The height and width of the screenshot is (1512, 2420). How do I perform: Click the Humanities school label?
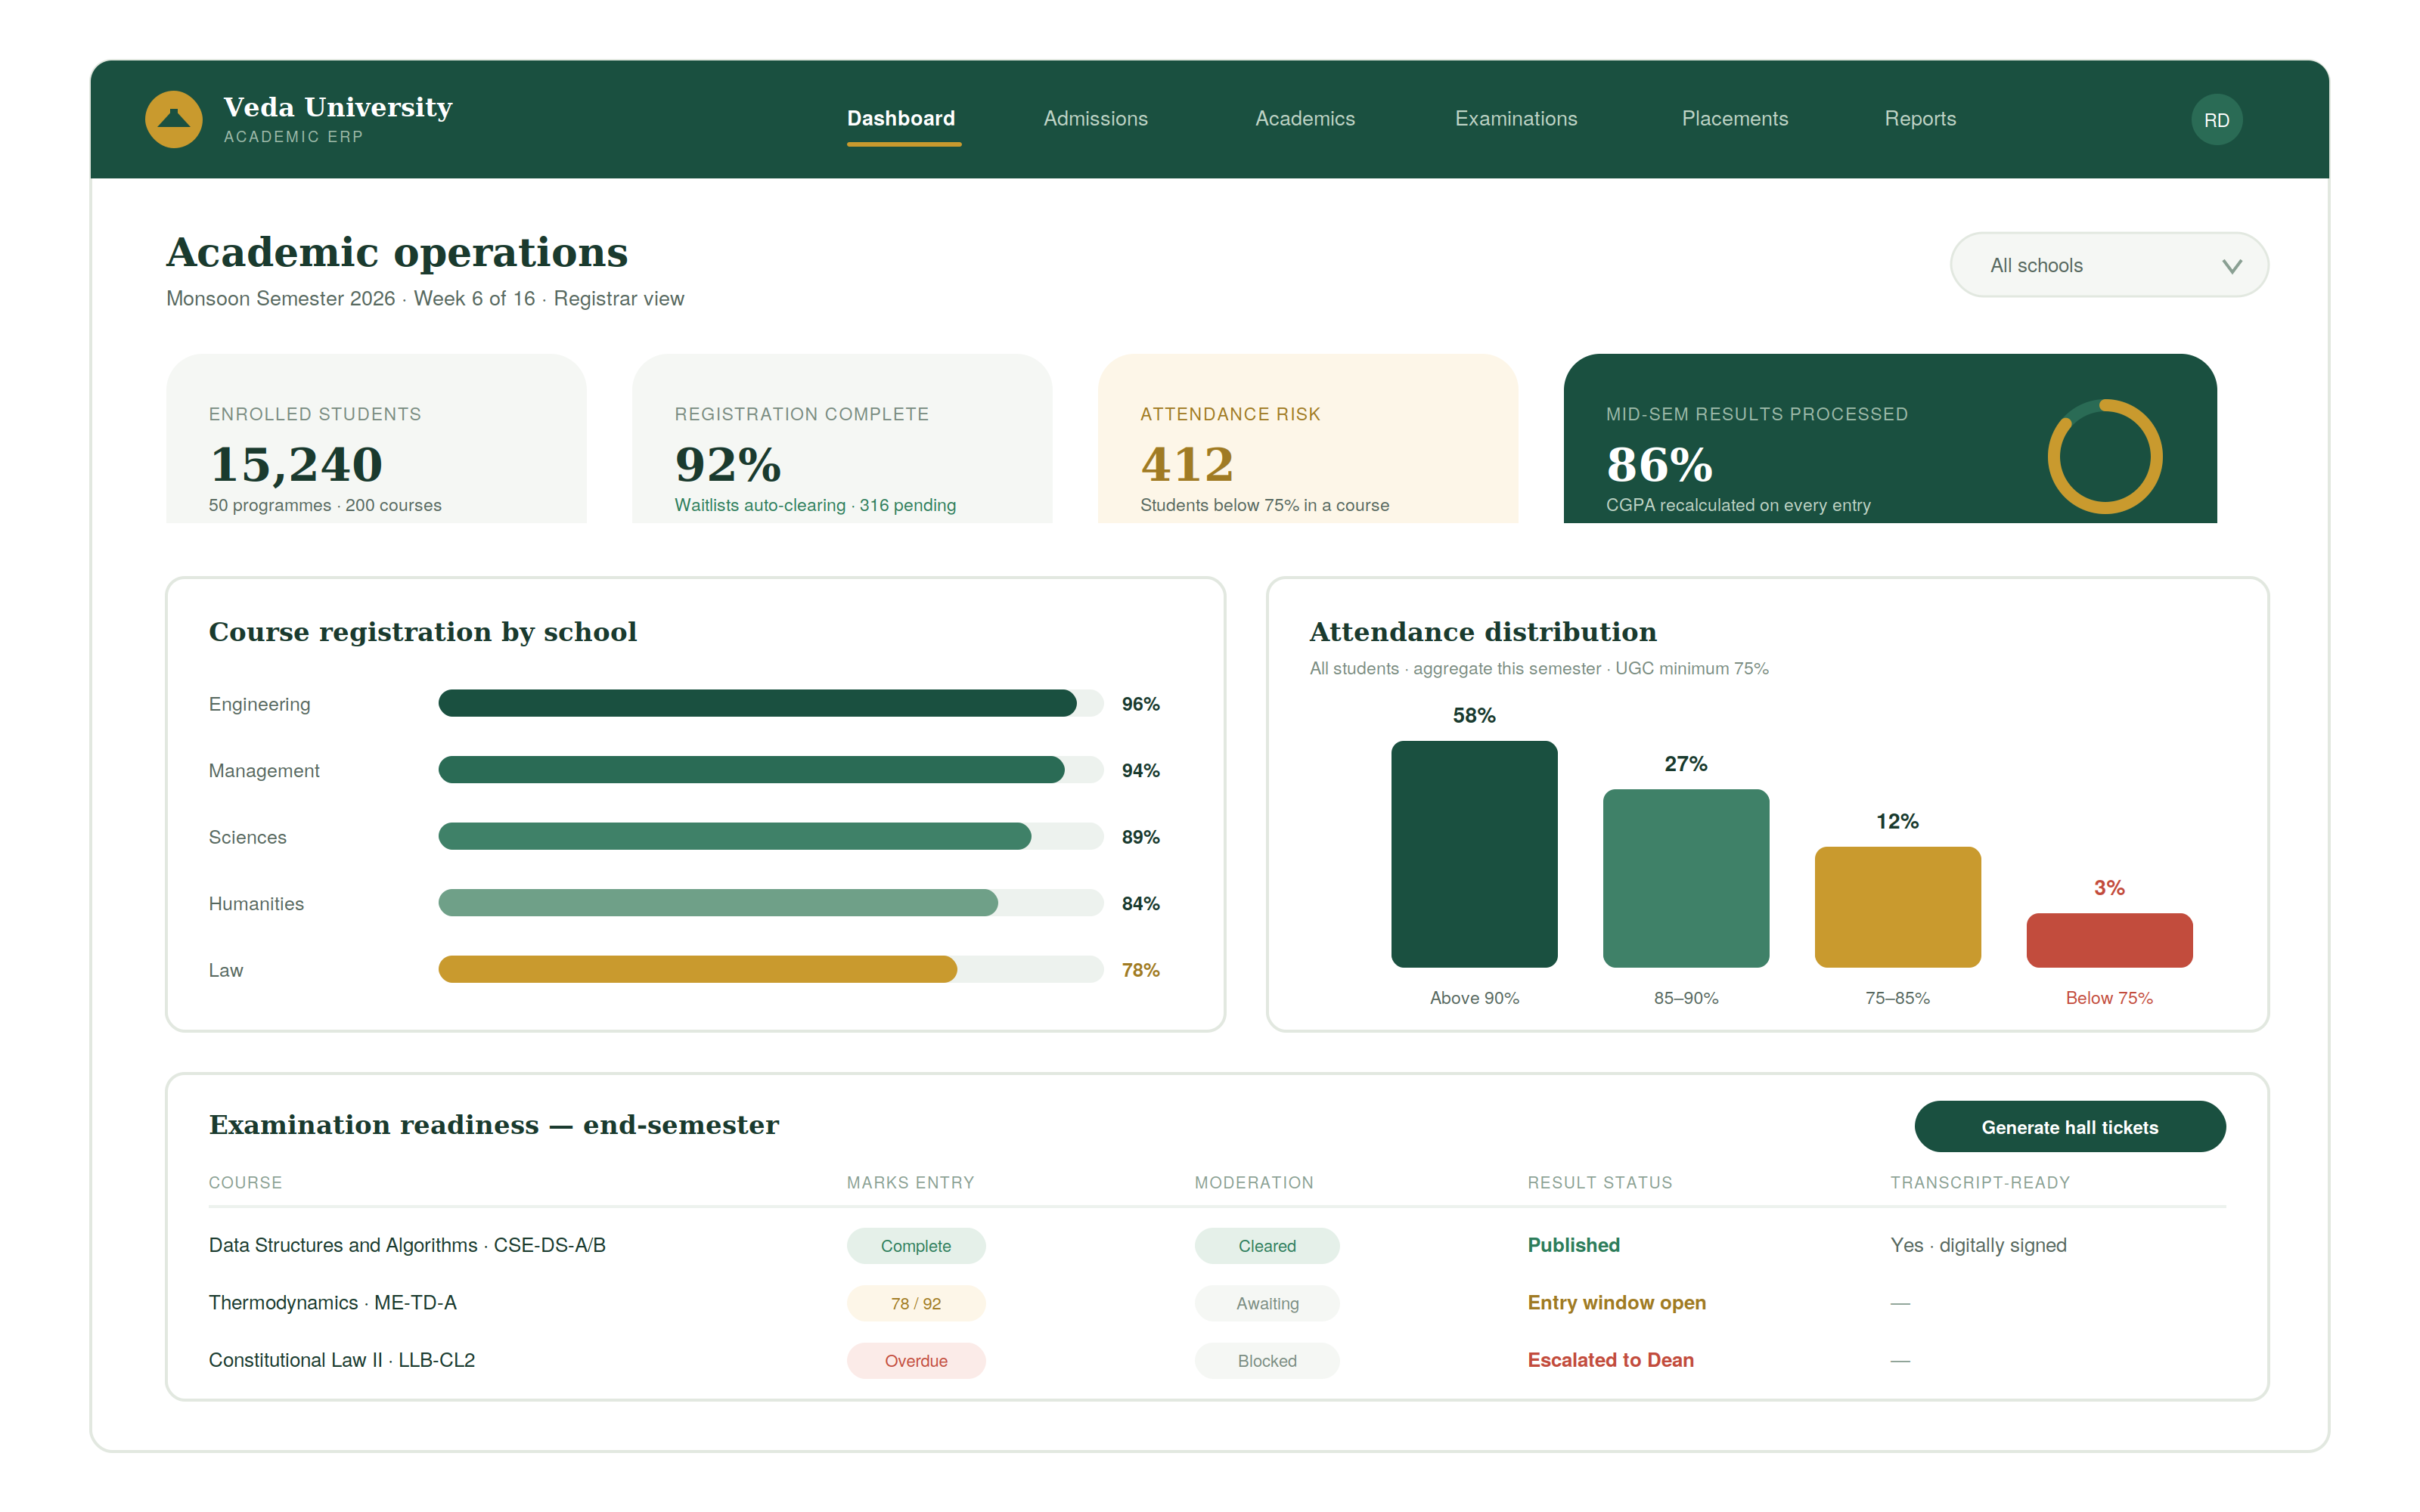point(256,903)
